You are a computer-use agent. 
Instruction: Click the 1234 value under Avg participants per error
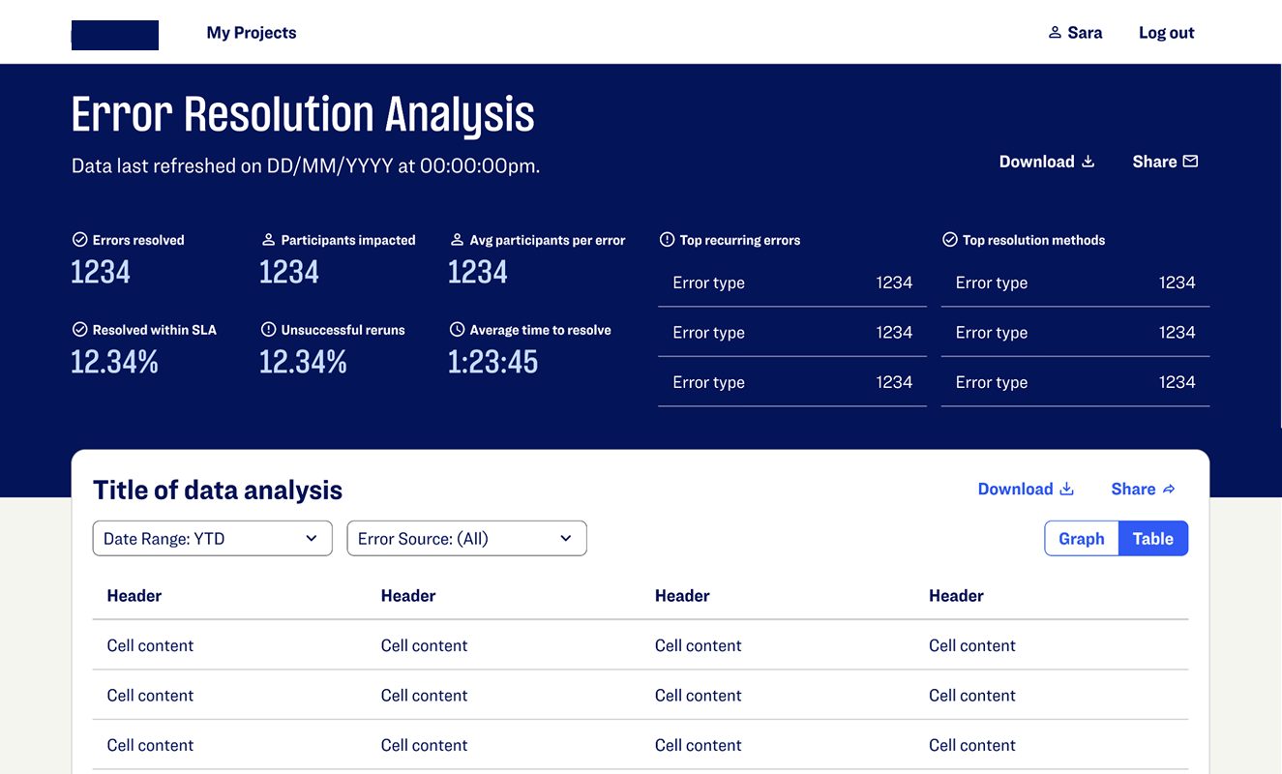[478, 272]
